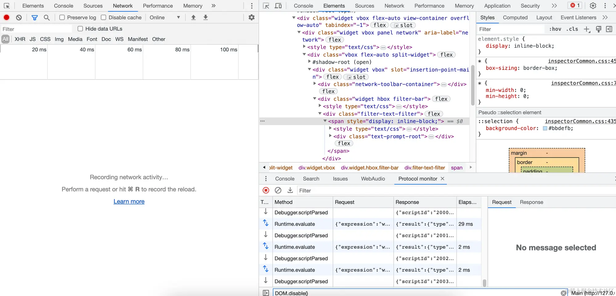Viewport: 616px width, 296px height.
Task: Expand the network-toolbar-container div node
Action: coord(314,84)
